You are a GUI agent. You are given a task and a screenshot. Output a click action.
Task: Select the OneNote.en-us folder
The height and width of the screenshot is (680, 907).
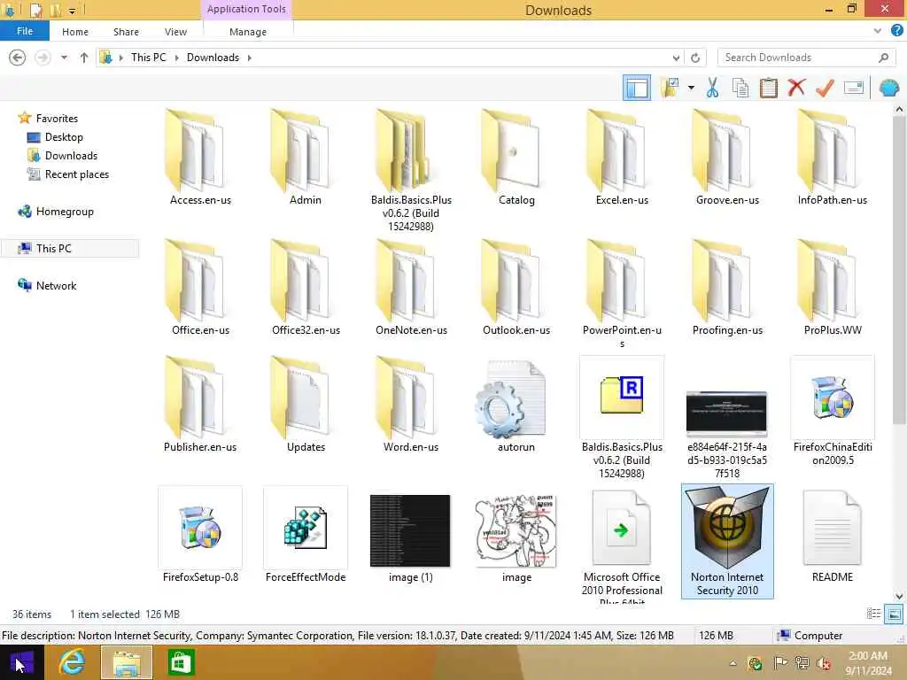tap(411, 288)
